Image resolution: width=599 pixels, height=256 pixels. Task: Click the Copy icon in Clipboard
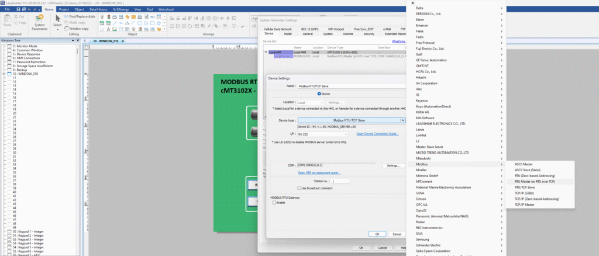16,23
